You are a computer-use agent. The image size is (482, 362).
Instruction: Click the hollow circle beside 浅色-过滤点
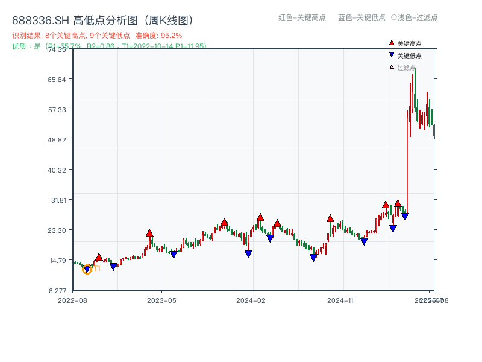394,17
